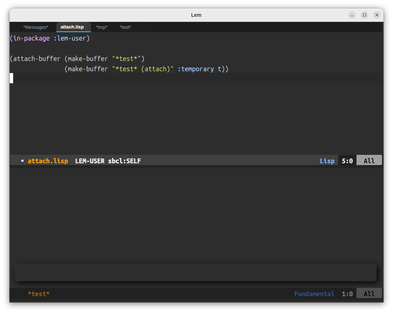
Task: Click the Lem title in title bar
Action: [x=196, y=15]
